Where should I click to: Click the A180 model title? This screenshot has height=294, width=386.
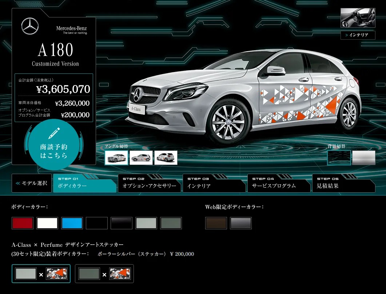click(x=55, y=50)
